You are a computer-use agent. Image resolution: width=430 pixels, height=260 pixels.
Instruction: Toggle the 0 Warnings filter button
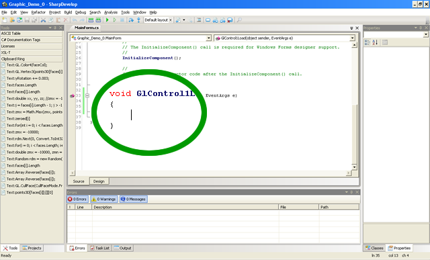coord(103,199)
